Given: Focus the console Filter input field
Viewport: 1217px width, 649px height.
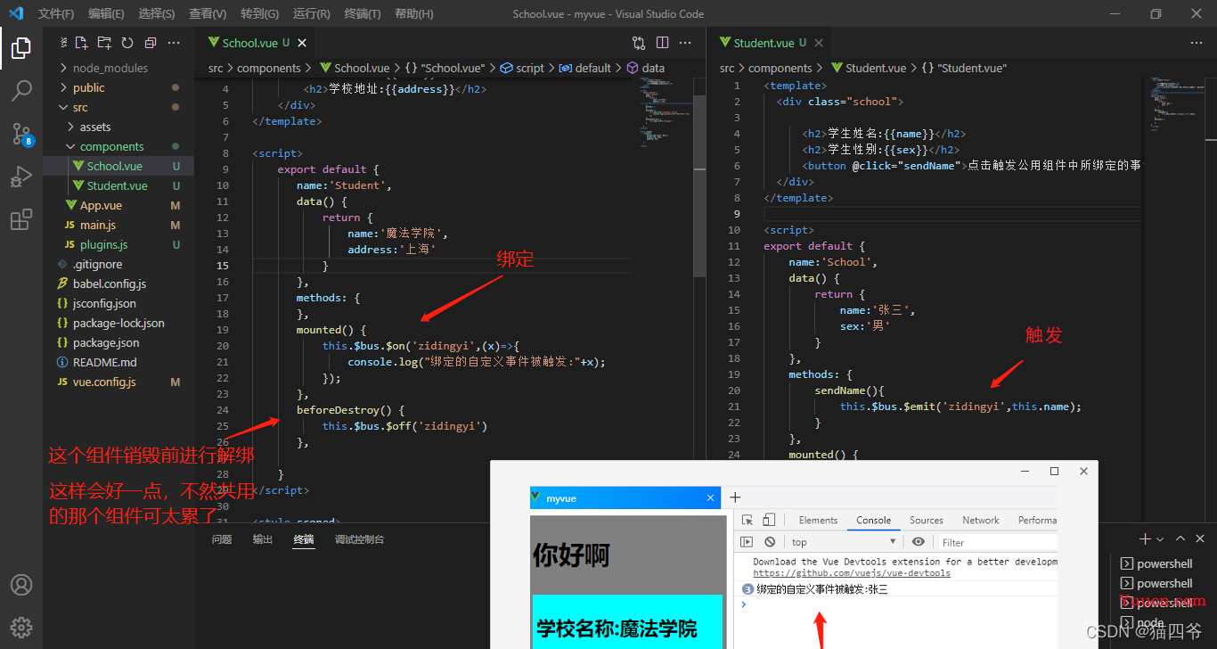Looking at the screenshot, I should (996, 542).
